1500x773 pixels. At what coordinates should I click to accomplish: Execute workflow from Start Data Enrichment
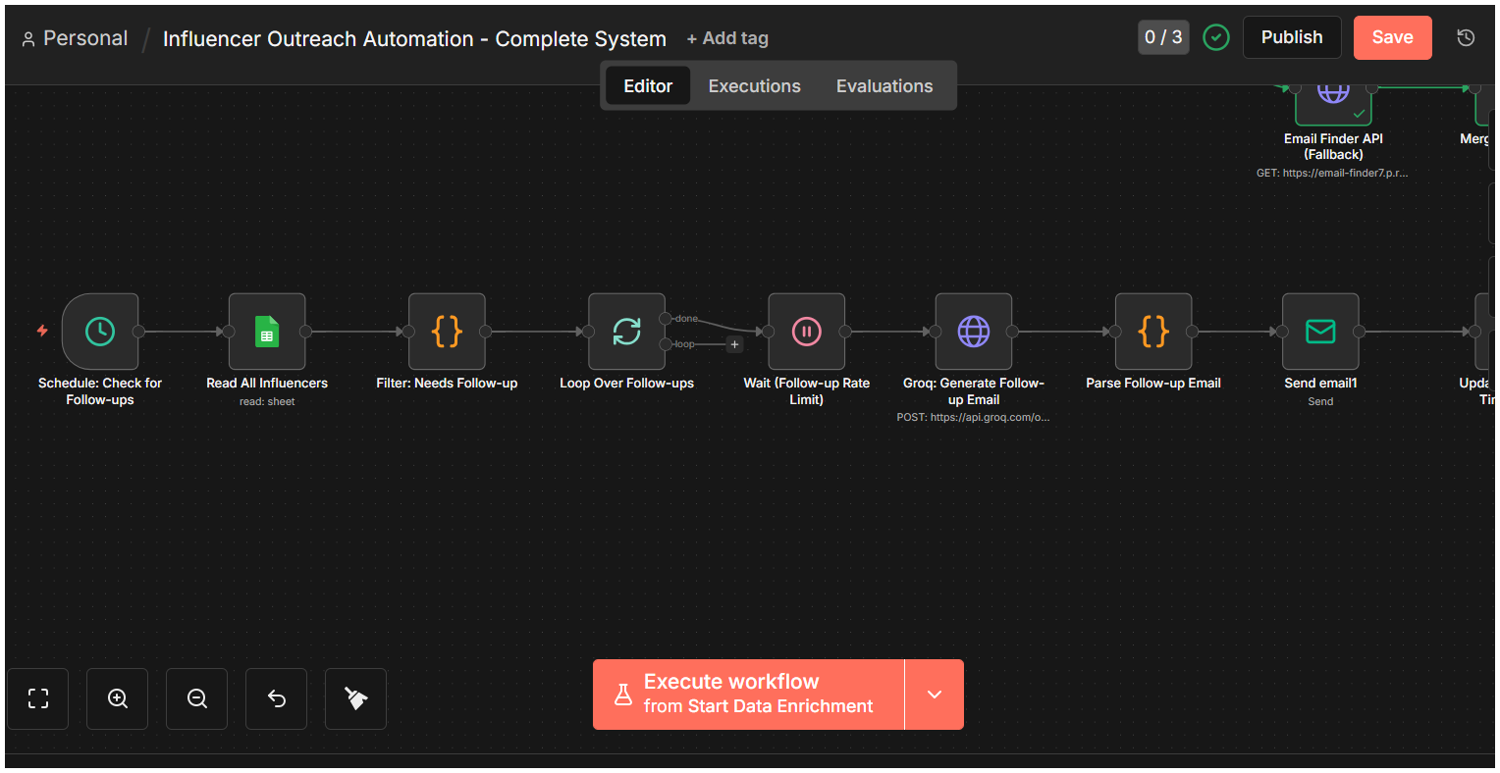pos(748,695)
